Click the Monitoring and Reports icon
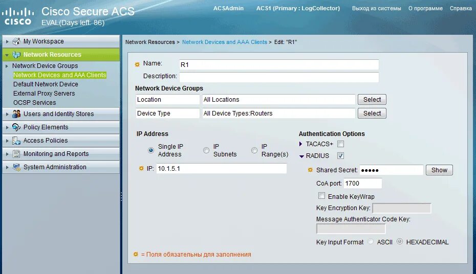Viewport: 476px width, 274px height. pyautogui.click(x=16, y=154)
